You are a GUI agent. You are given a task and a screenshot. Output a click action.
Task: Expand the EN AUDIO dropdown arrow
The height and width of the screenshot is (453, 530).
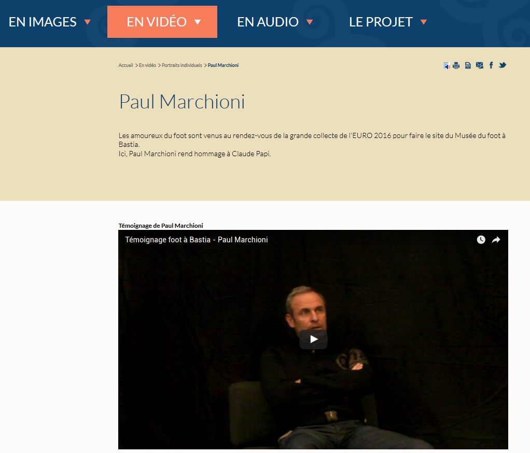coord(309,22)
